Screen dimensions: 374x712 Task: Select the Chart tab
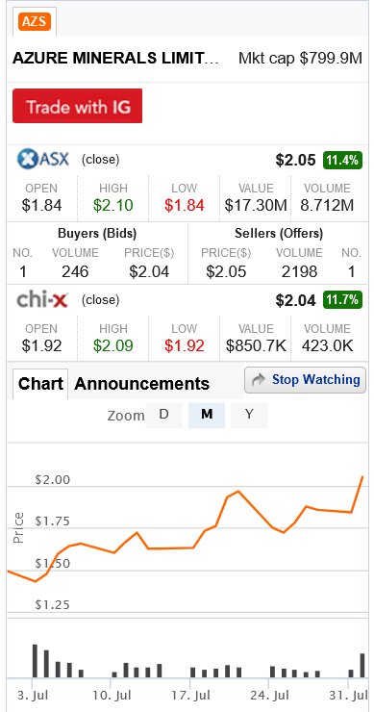coord(40,384)
